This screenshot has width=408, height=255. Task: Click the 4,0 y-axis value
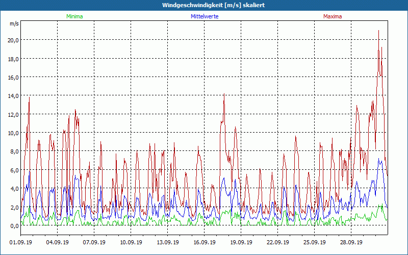[x=14, y=189]
